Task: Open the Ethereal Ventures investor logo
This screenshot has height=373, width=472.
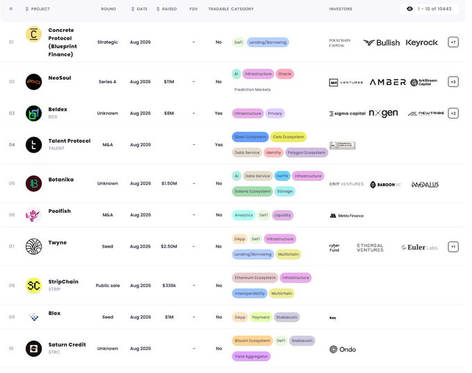Action: pyautogui.click(x=370, y=248)
